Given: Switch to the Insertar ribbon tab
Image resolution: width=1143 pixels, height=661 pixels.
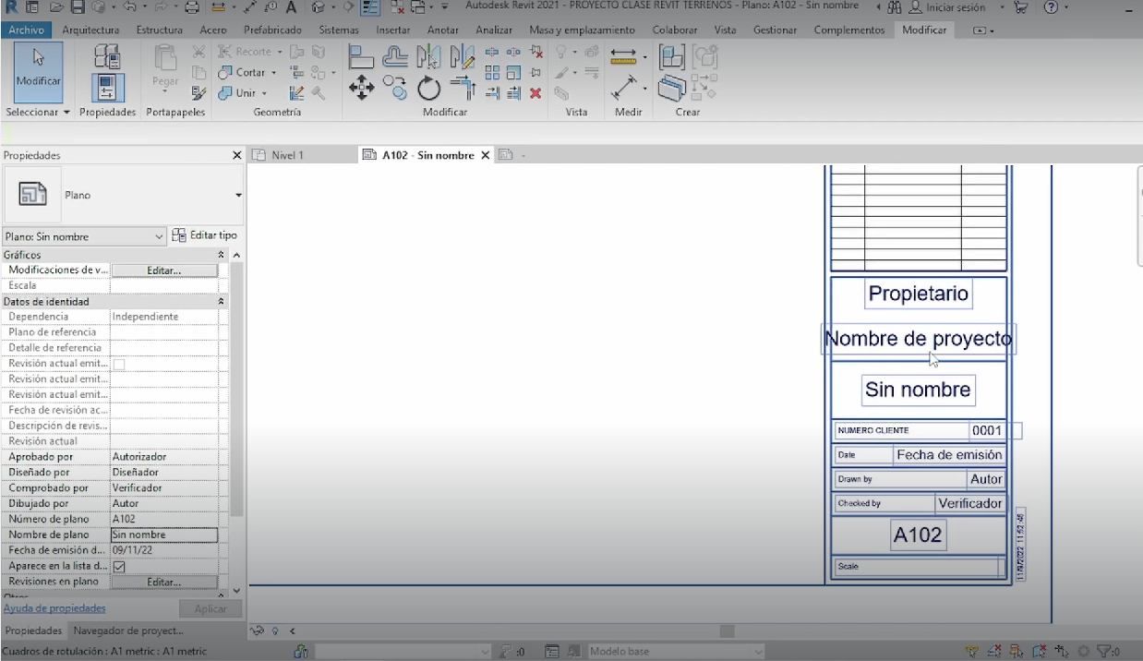Looking at the screenshot, I should coord(393,30).
